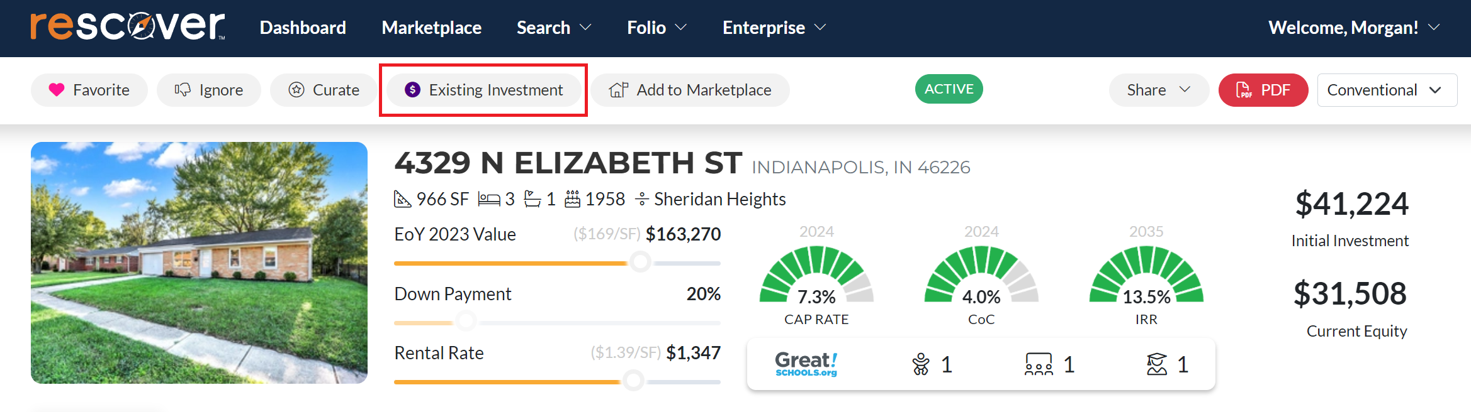Image resolution: width=1471 pixels, height=412 pixels.
Task: Click the GreatSchools.org logo
Action: (806, 364)
